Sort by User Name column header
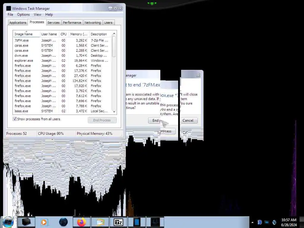This screenshot has height=228, width=304. pyautogui.click(x=49, y=34)
